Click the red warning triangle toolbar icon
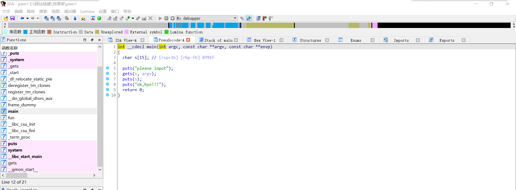516x190 pixels. tap(93, 18)
